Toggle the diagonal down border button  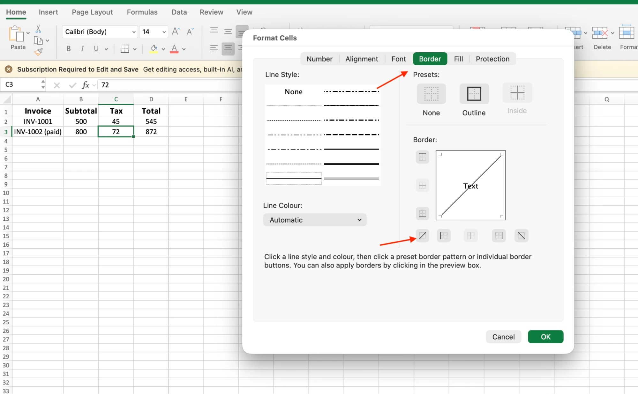(x=521, y=236)
